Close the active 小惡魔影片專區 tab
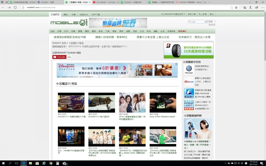The width and height of the screenshot is (266, 166). pos(90,2)
